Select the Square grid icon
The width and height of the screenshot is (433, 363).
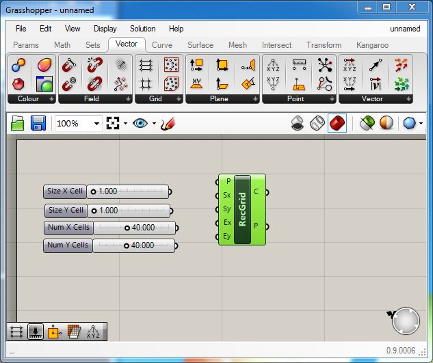click(x=146, y=84)
